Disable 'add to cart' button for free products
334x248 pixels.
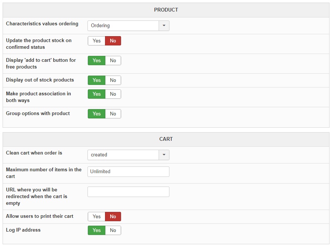tap(113, 61)
